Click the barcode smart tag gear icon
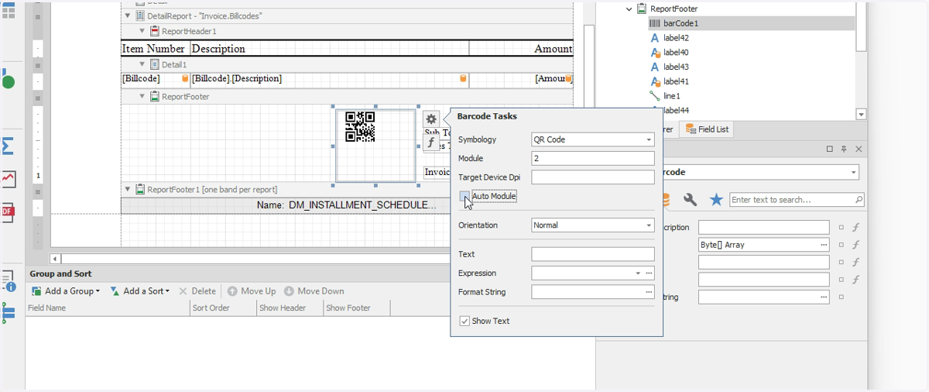This screenshot has width=929, height=392. click(431, 119)
